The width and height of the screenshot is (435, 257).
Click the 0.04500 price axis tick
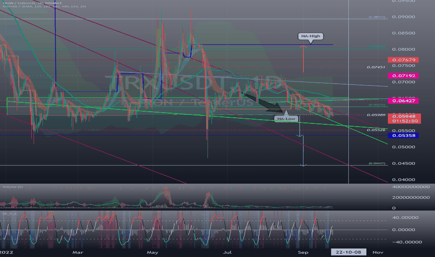point(403,164)
